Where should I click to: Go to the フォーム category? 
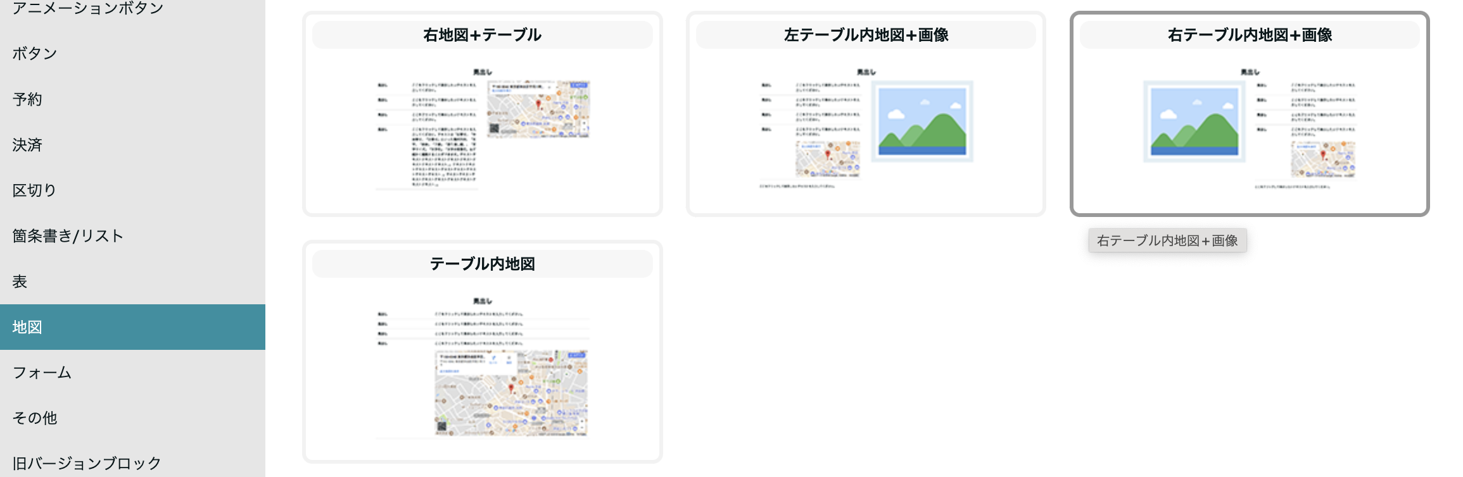[x=42, y=373]
